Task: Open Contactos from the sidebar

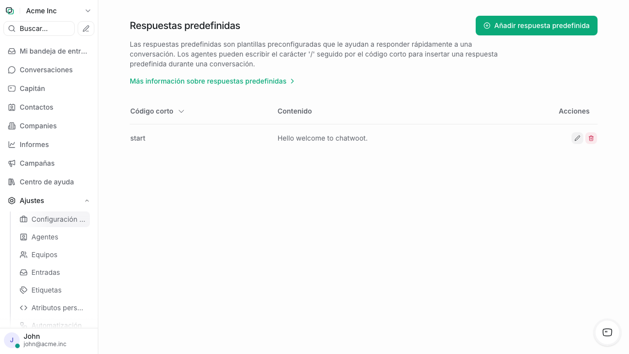Action: click(x=36, y=107)
